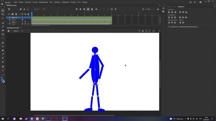Screen dimensions: 216x121
Task: Toggle outline for all layers
Action: coord(23,14)
